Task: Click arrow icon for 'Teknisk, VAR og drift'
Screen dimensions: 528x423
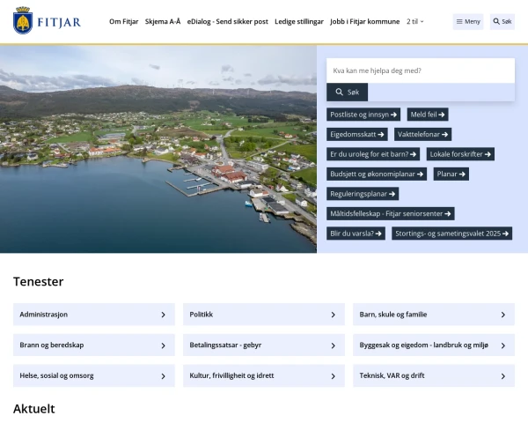Action: (502, 375)
